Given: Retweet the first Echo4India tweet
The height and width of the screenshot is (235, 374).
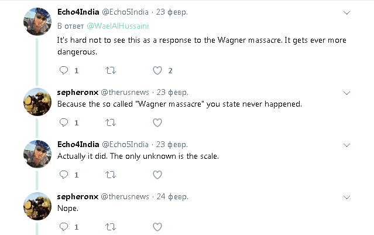Looking at the screenshot, I should pyautogui.click(x=111, y=70).
